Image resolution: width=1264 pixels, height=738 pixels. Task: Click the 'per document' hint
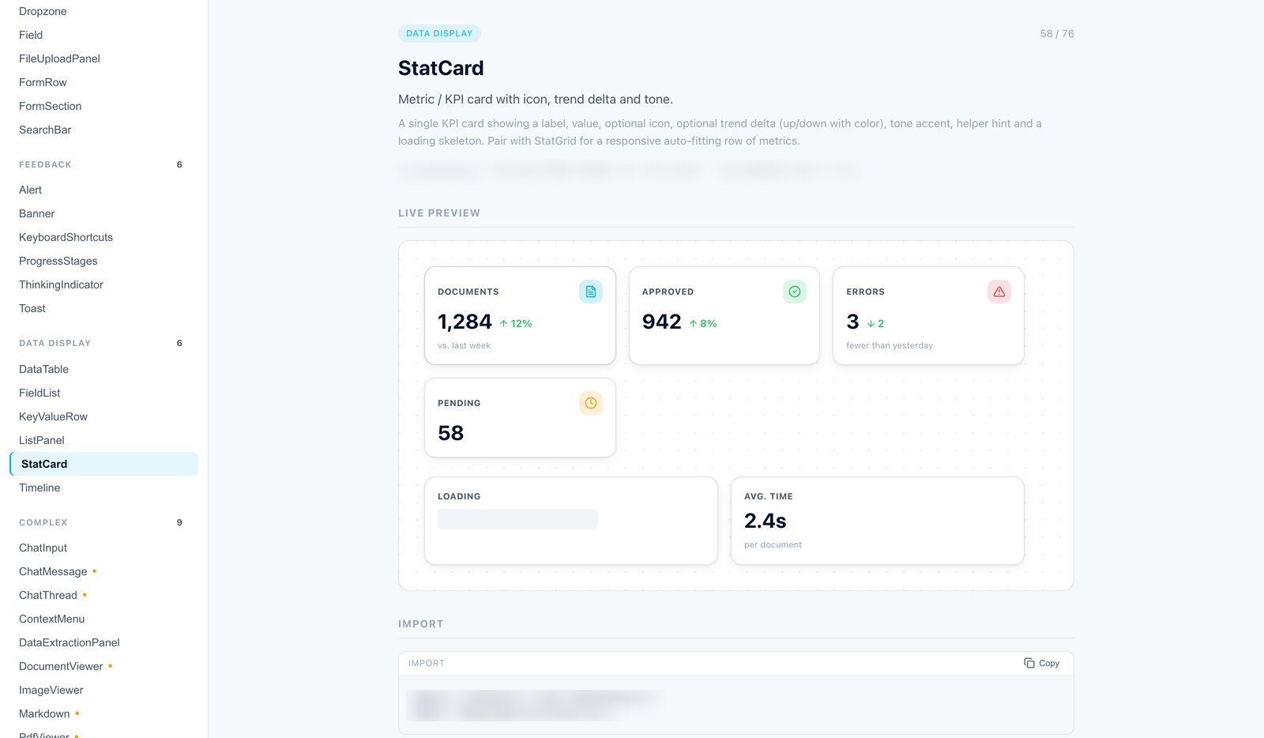pyautogui.click(x=773, y=544)
